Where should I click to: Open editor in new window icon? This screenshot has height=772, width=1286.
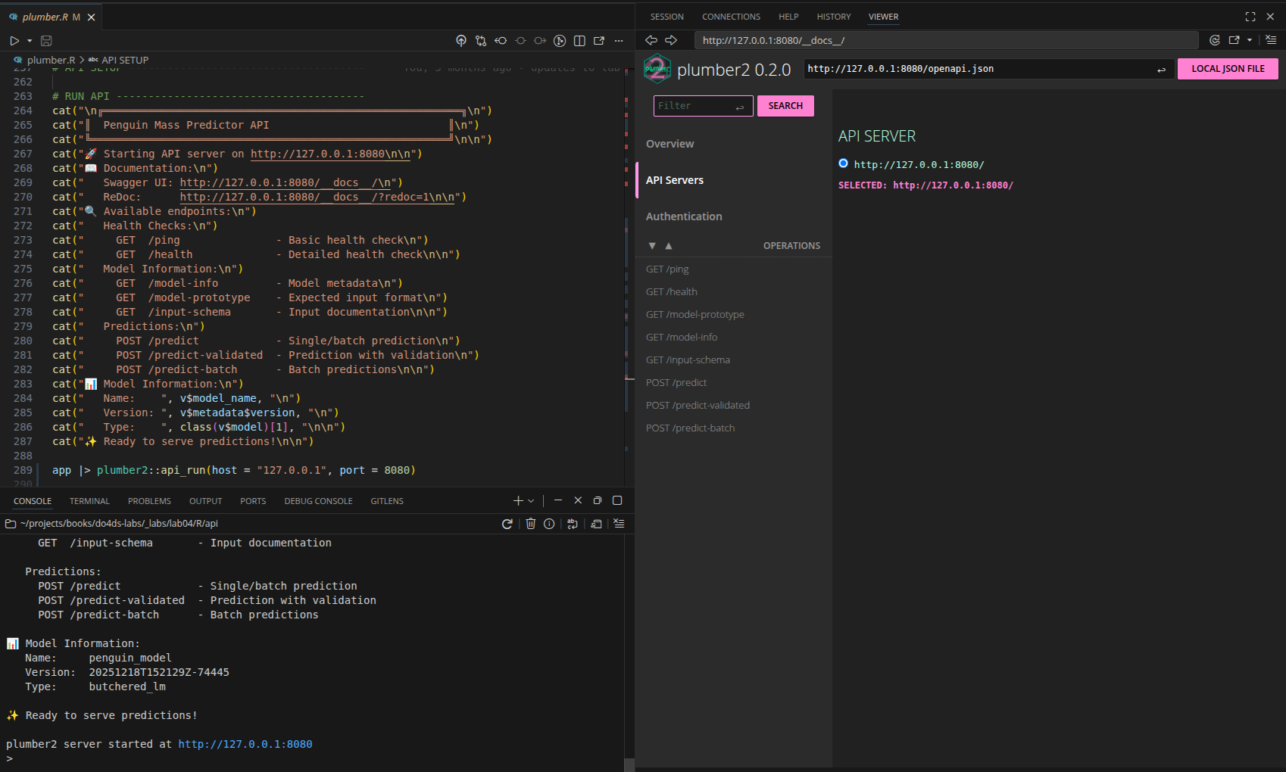pyautogui.click(x=599, y=41)
